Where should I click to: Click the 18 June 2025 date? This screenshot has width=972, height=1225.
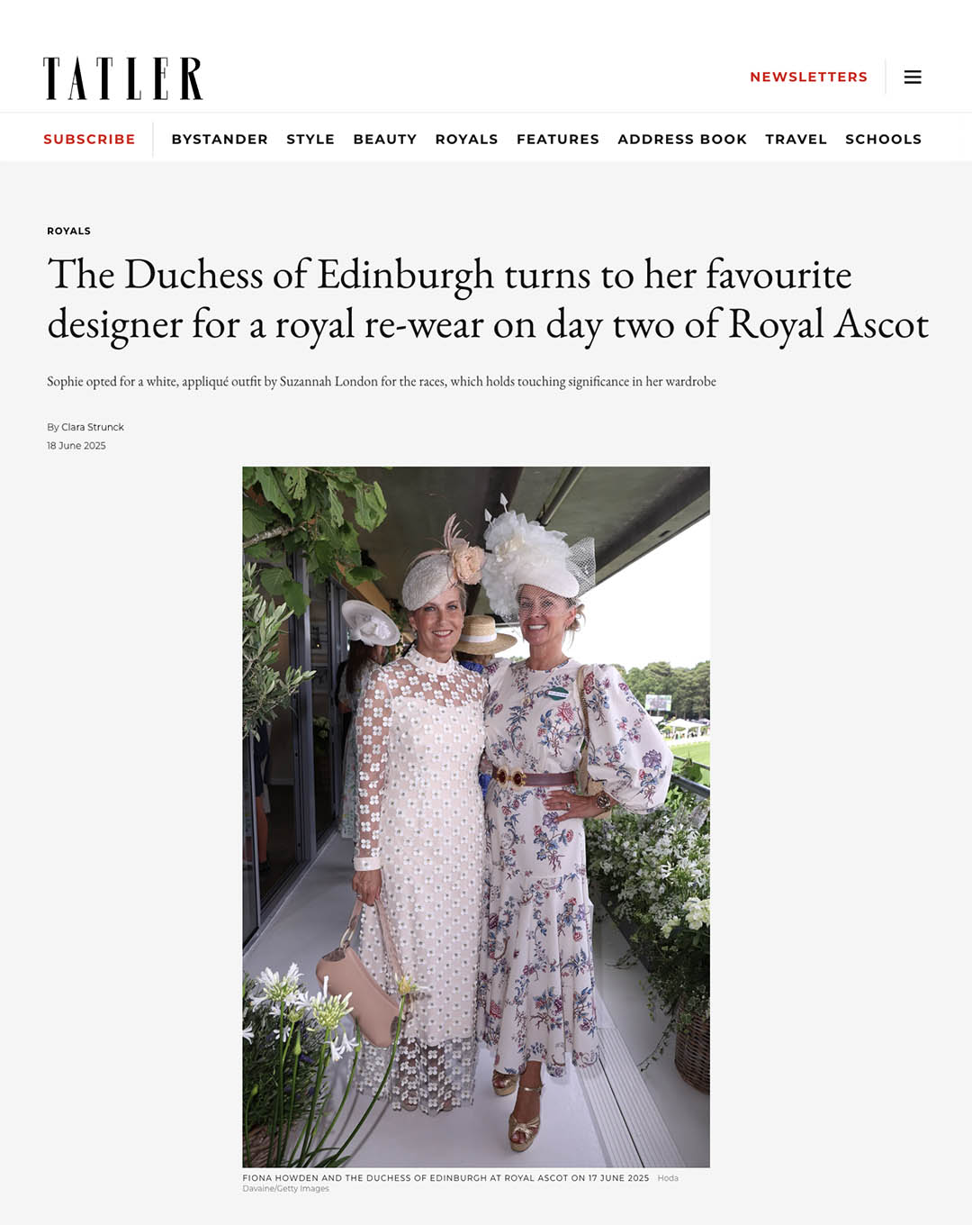click(76, 446)
